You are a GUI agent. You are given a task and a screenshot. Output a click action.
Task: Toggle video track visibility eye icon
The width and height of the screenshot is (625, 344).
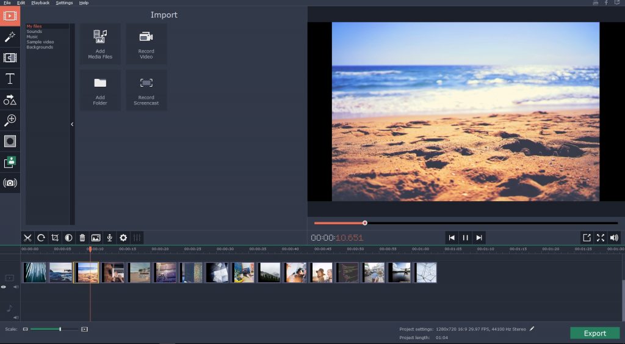coord(4,287)
